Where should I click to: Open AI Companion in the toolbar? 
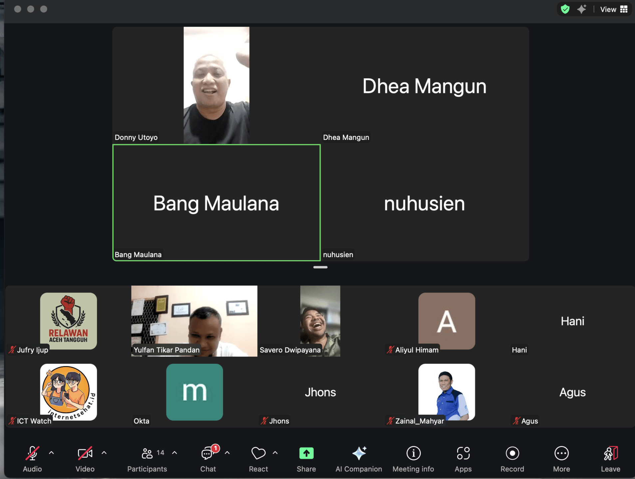click(x=359, y=459)
